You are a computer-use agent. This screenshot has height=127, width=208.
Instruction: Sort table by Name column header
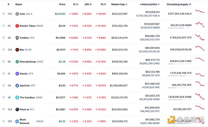[19, 5]
